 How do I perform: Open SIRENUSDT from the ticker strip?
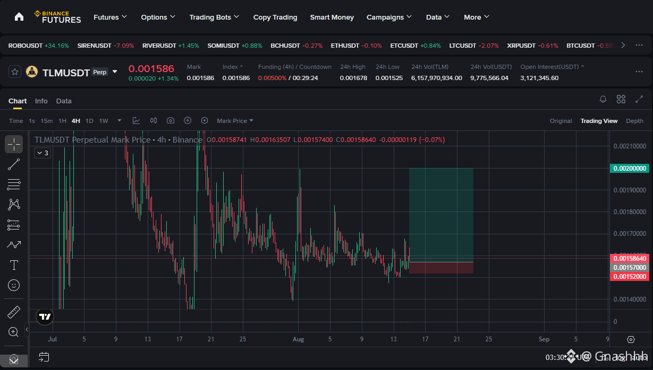pyautogui.click(x=106, y=46)
